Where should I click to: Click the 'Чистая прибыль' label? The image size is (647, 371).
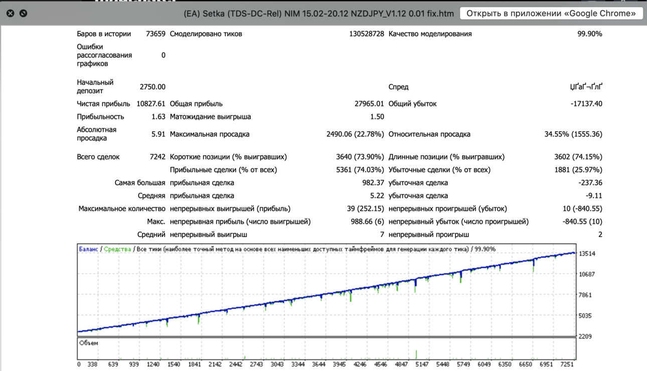(103, 103)
